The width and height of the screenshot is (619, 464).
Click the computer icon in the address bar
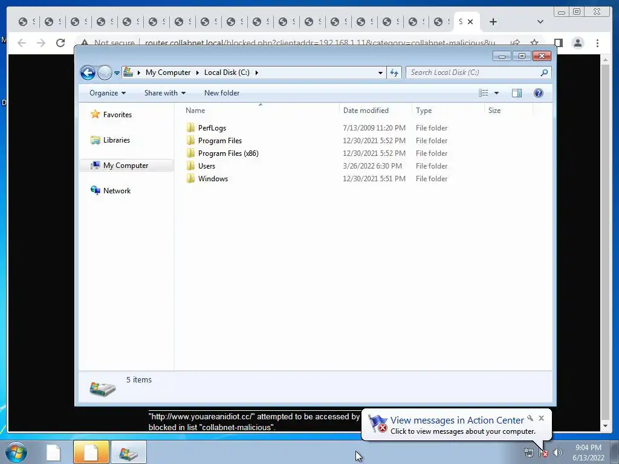click(x=128, y=72)
